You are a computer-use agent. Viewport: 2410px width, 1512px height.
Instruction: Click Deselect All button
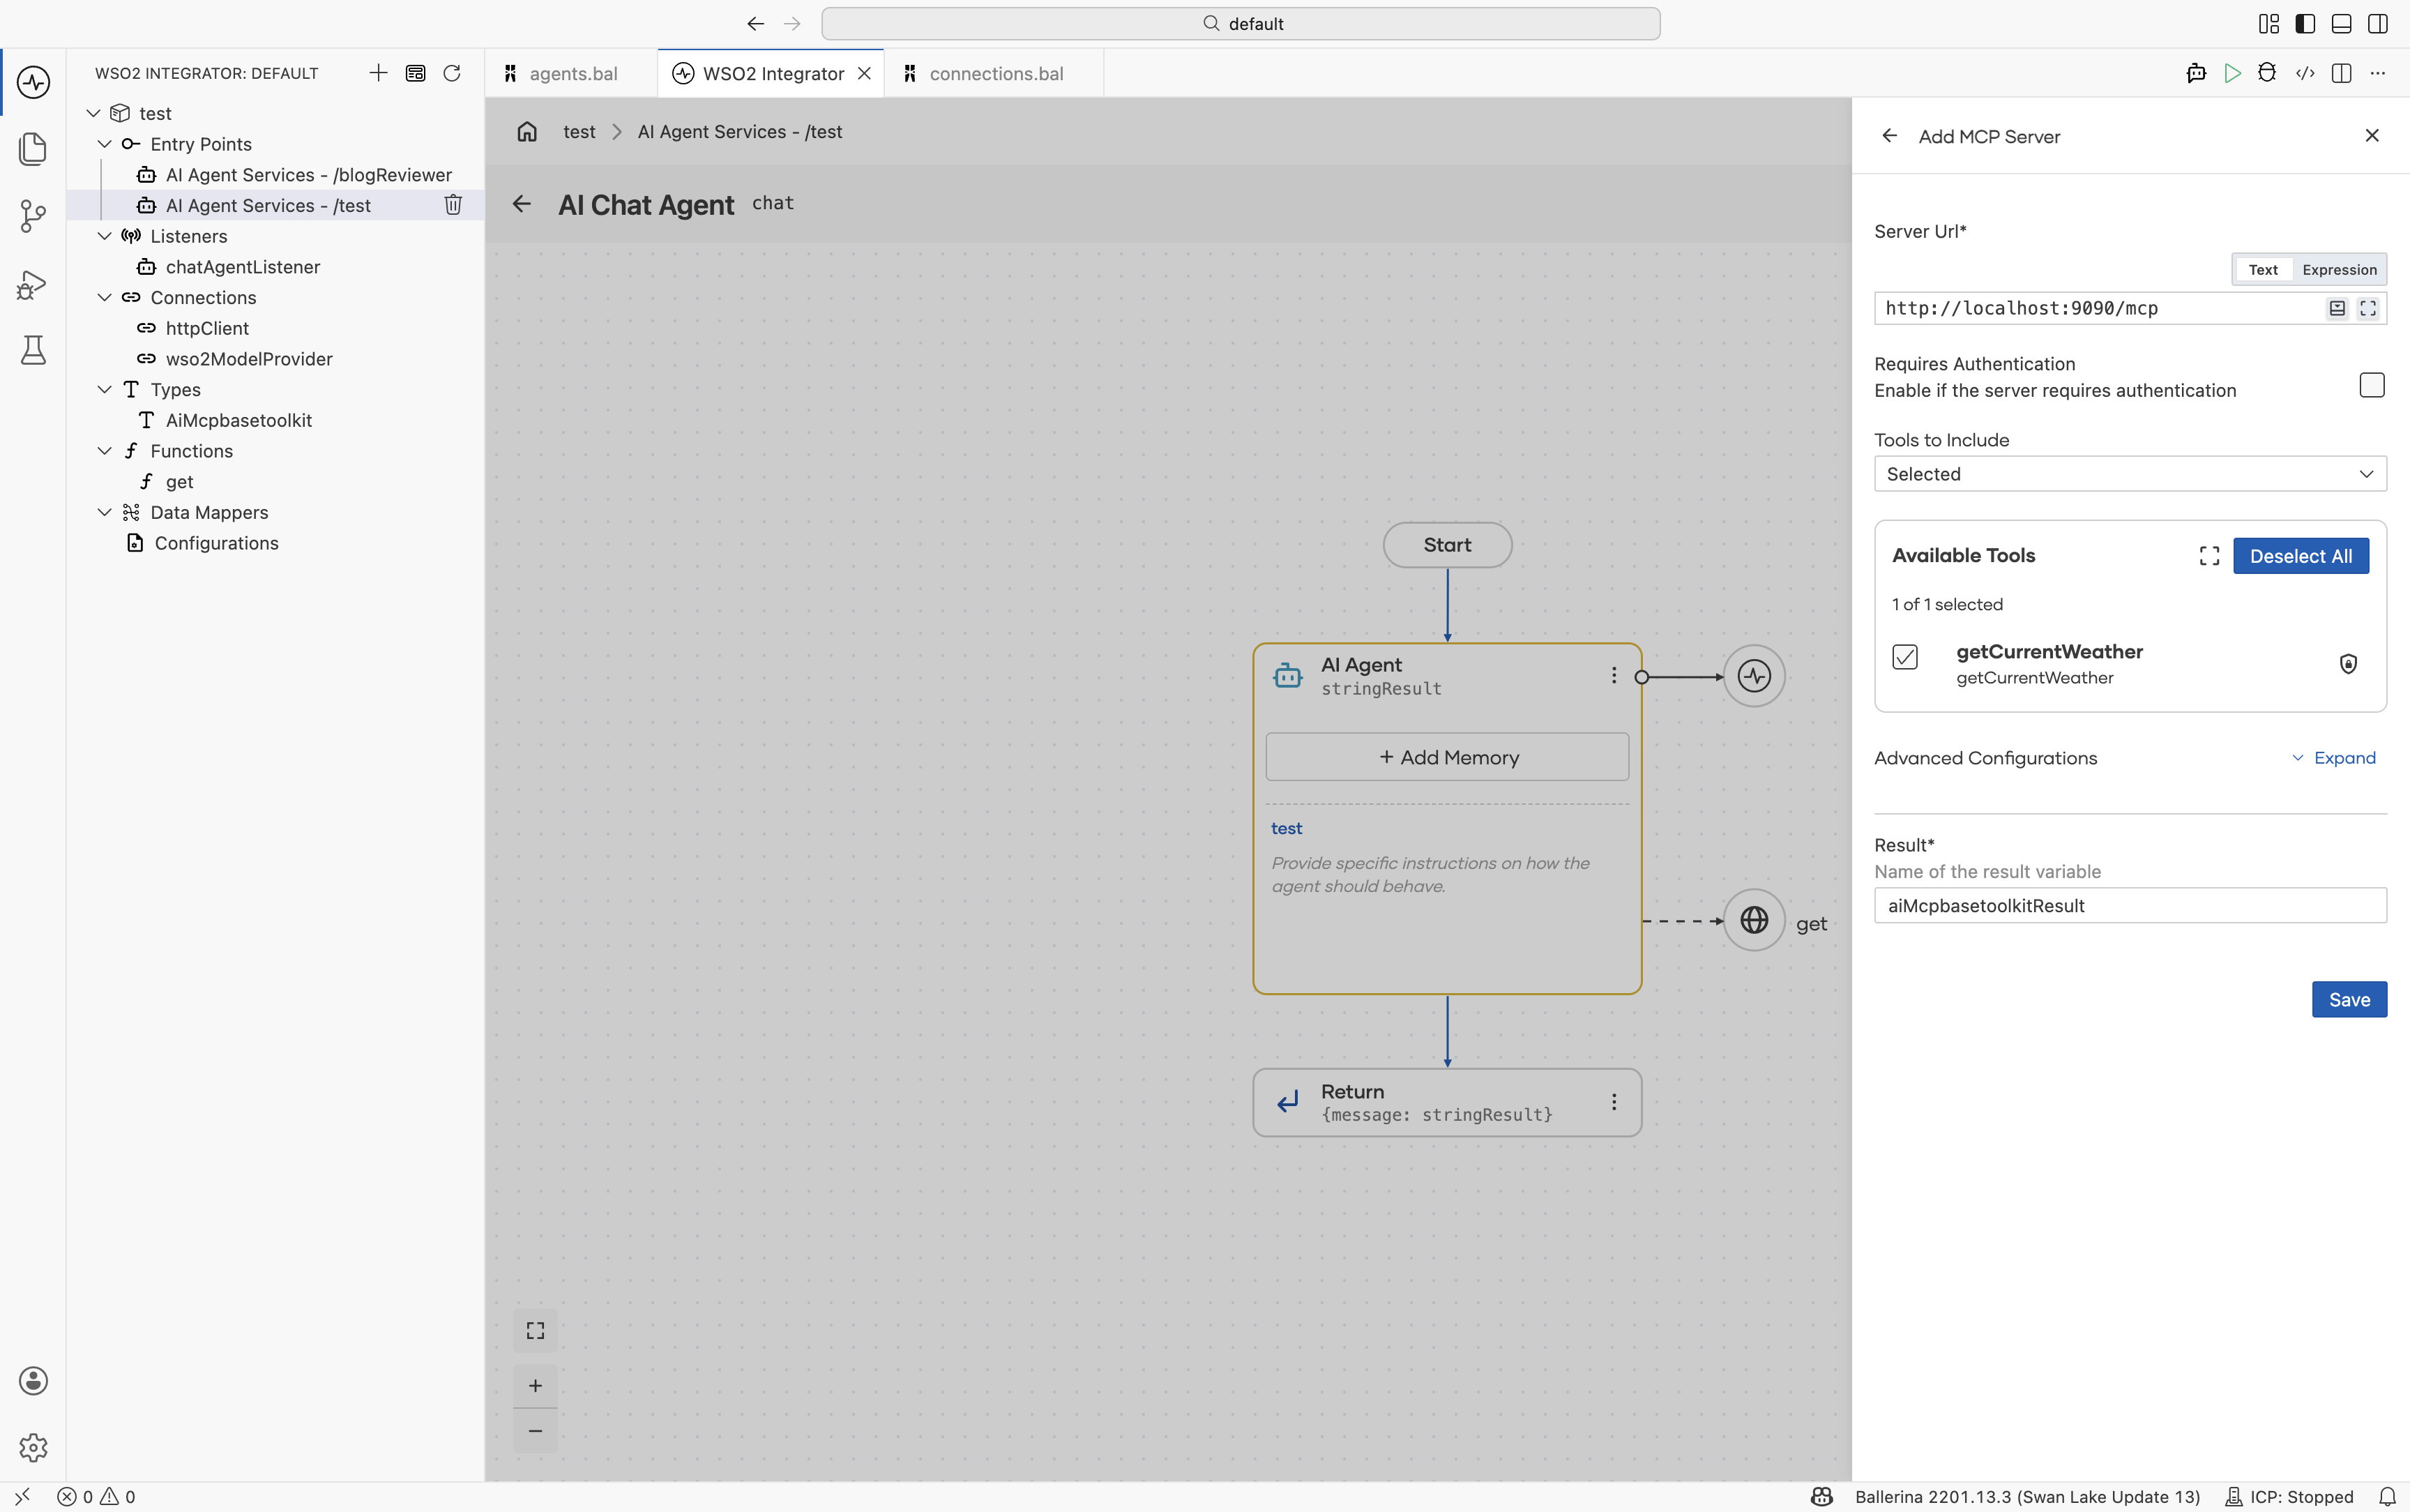point(2300,556)
